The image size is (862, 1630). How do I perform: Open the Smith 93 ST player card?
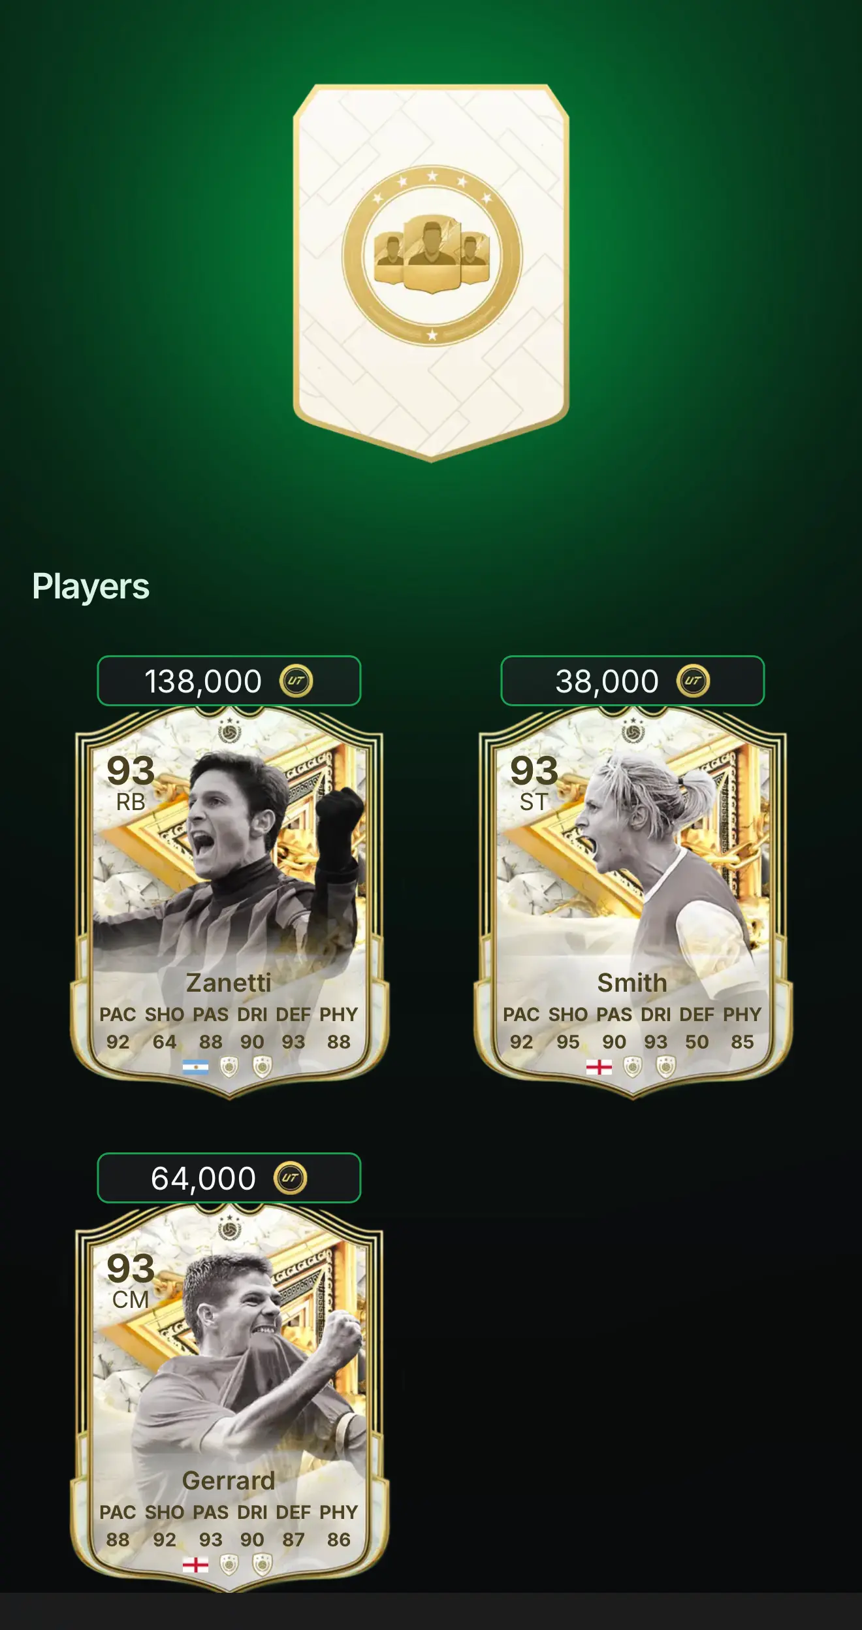pyautogui.click(x=633, y=902)
